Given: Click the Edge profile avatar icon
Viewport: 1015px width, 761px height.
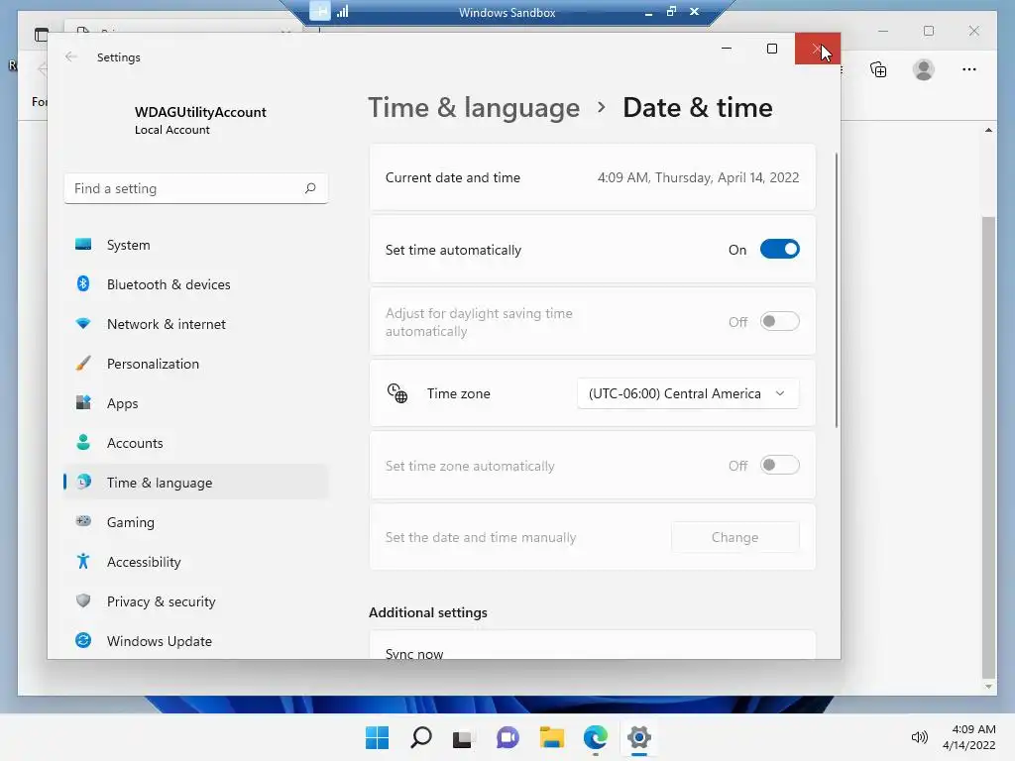Looking at the screenshot, I should [924, 69].
